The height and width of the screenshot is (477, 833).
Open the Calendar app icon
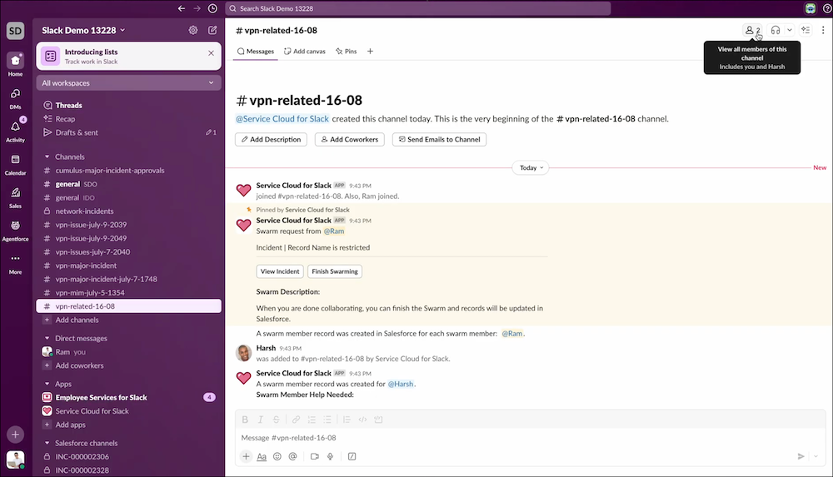point(15,164)
